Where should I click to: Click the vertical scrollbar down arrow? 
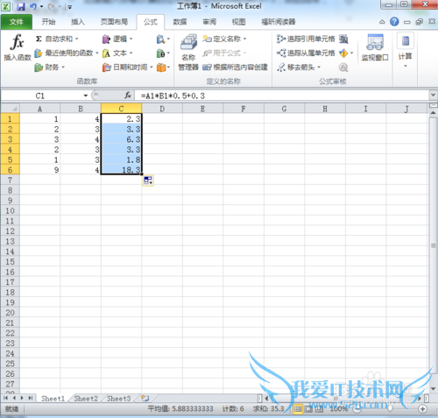pyautogui.click(x=433, y=389)
